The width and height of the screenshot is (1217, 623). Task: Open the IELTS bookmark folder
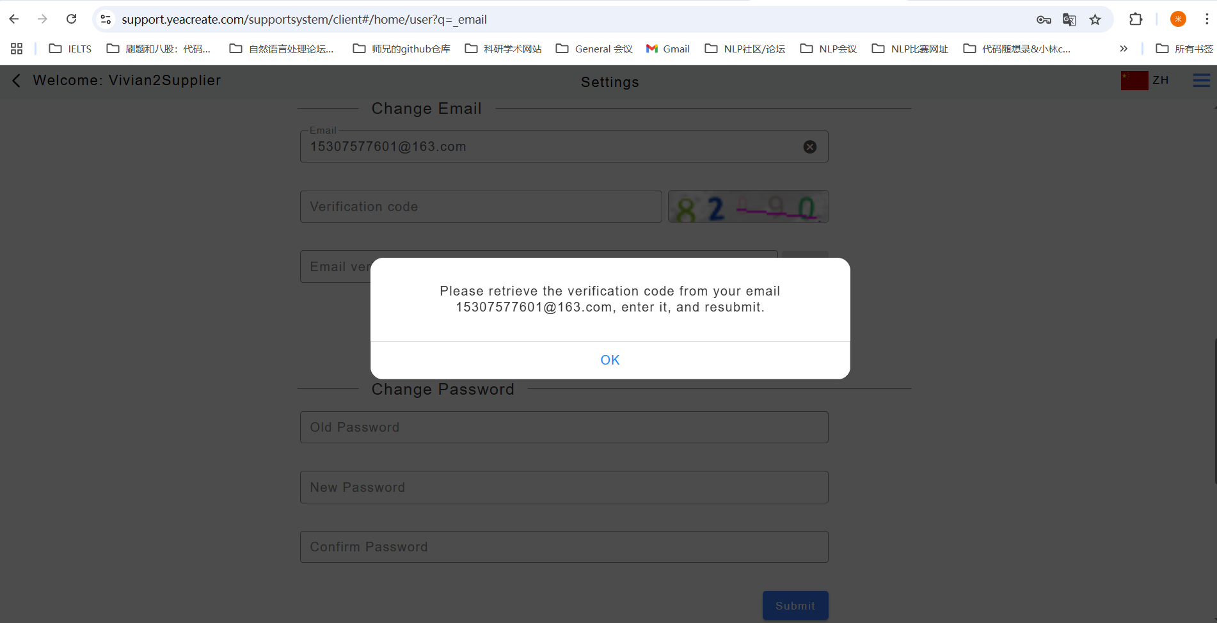pyautogui.click(x=70, y=49)
